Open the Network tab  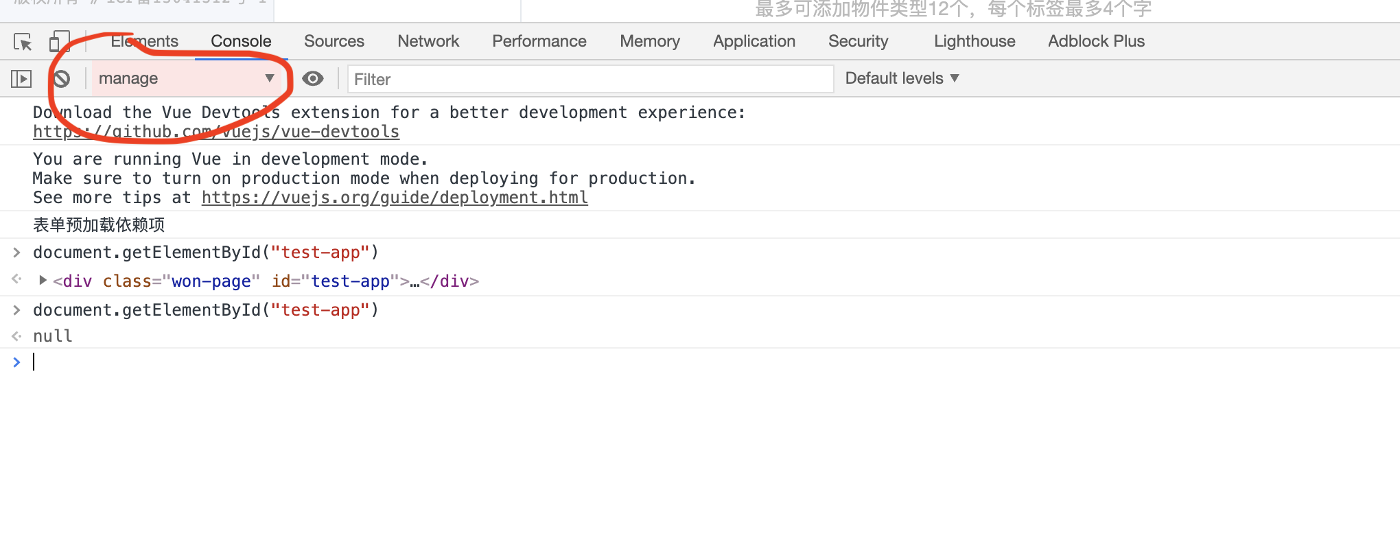428,41
